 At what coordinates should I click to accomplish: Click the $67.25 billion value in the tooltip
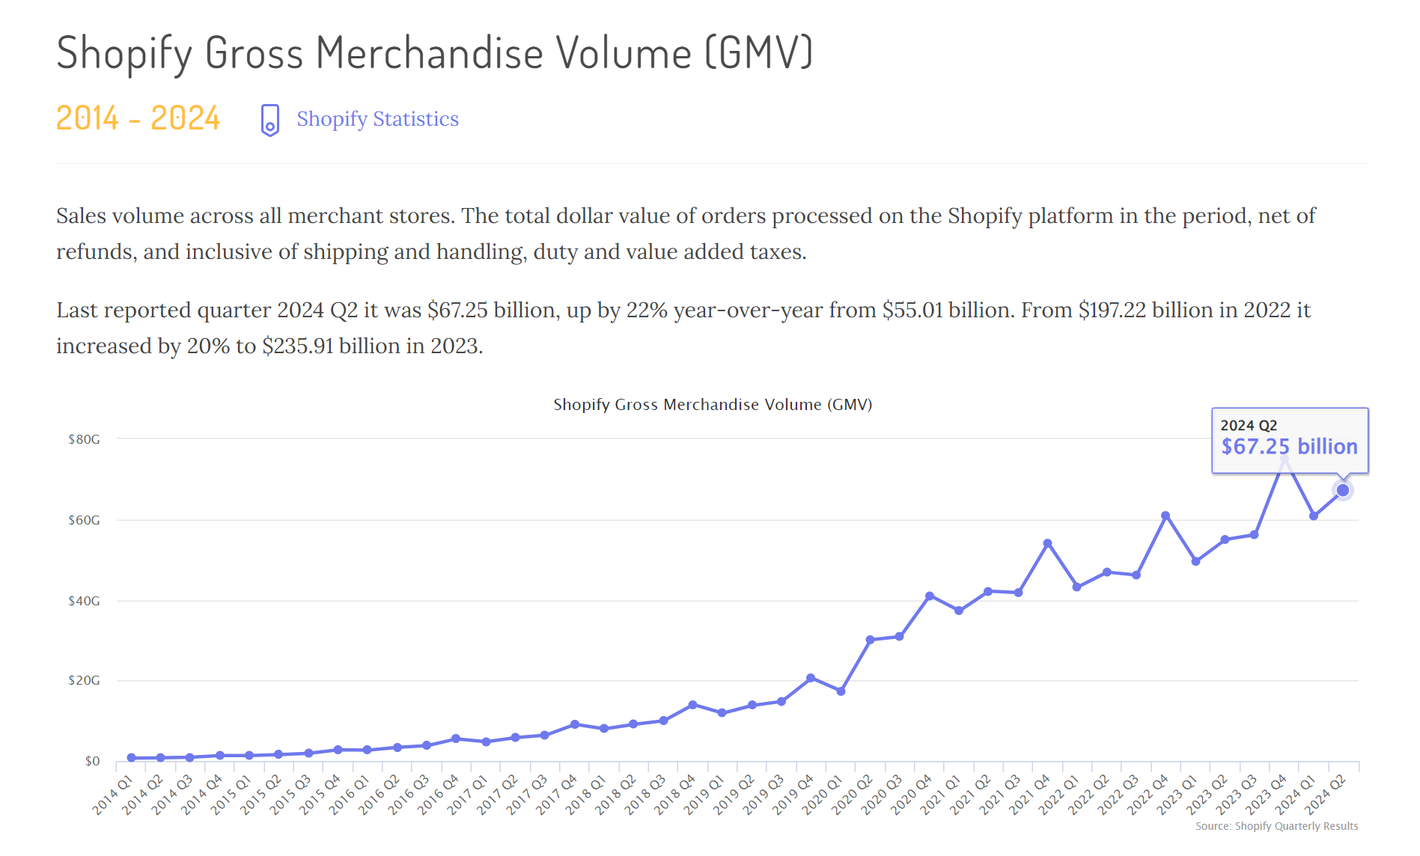pyautogui.click(x=1289, y=447)
